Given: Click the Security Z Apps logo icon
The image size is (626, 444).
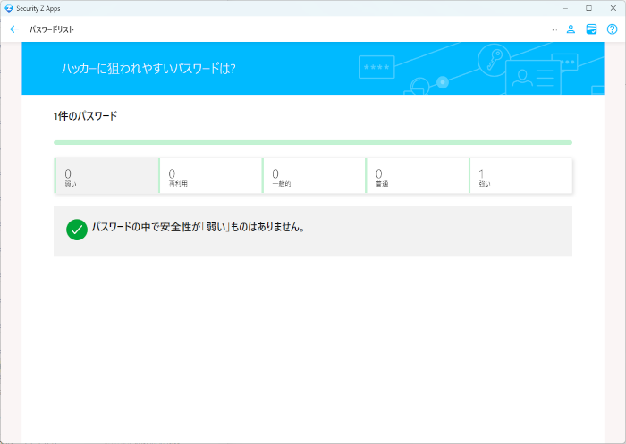Looking at the screenshot, I should [x=8, y=7].
